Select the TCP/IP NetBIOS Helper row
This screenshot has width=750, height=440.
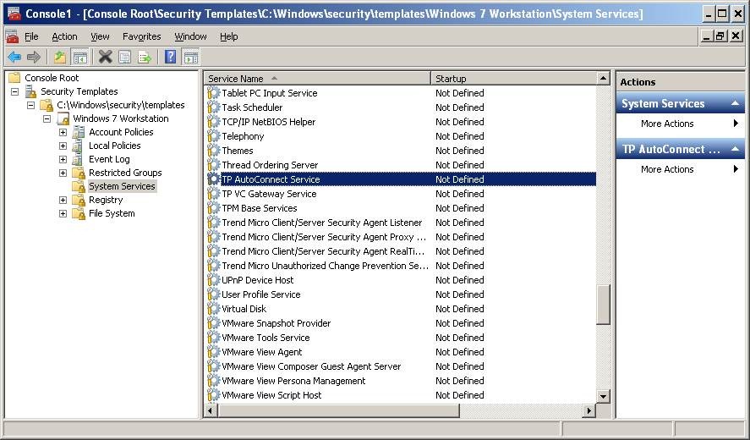click(x=401, y=122)
